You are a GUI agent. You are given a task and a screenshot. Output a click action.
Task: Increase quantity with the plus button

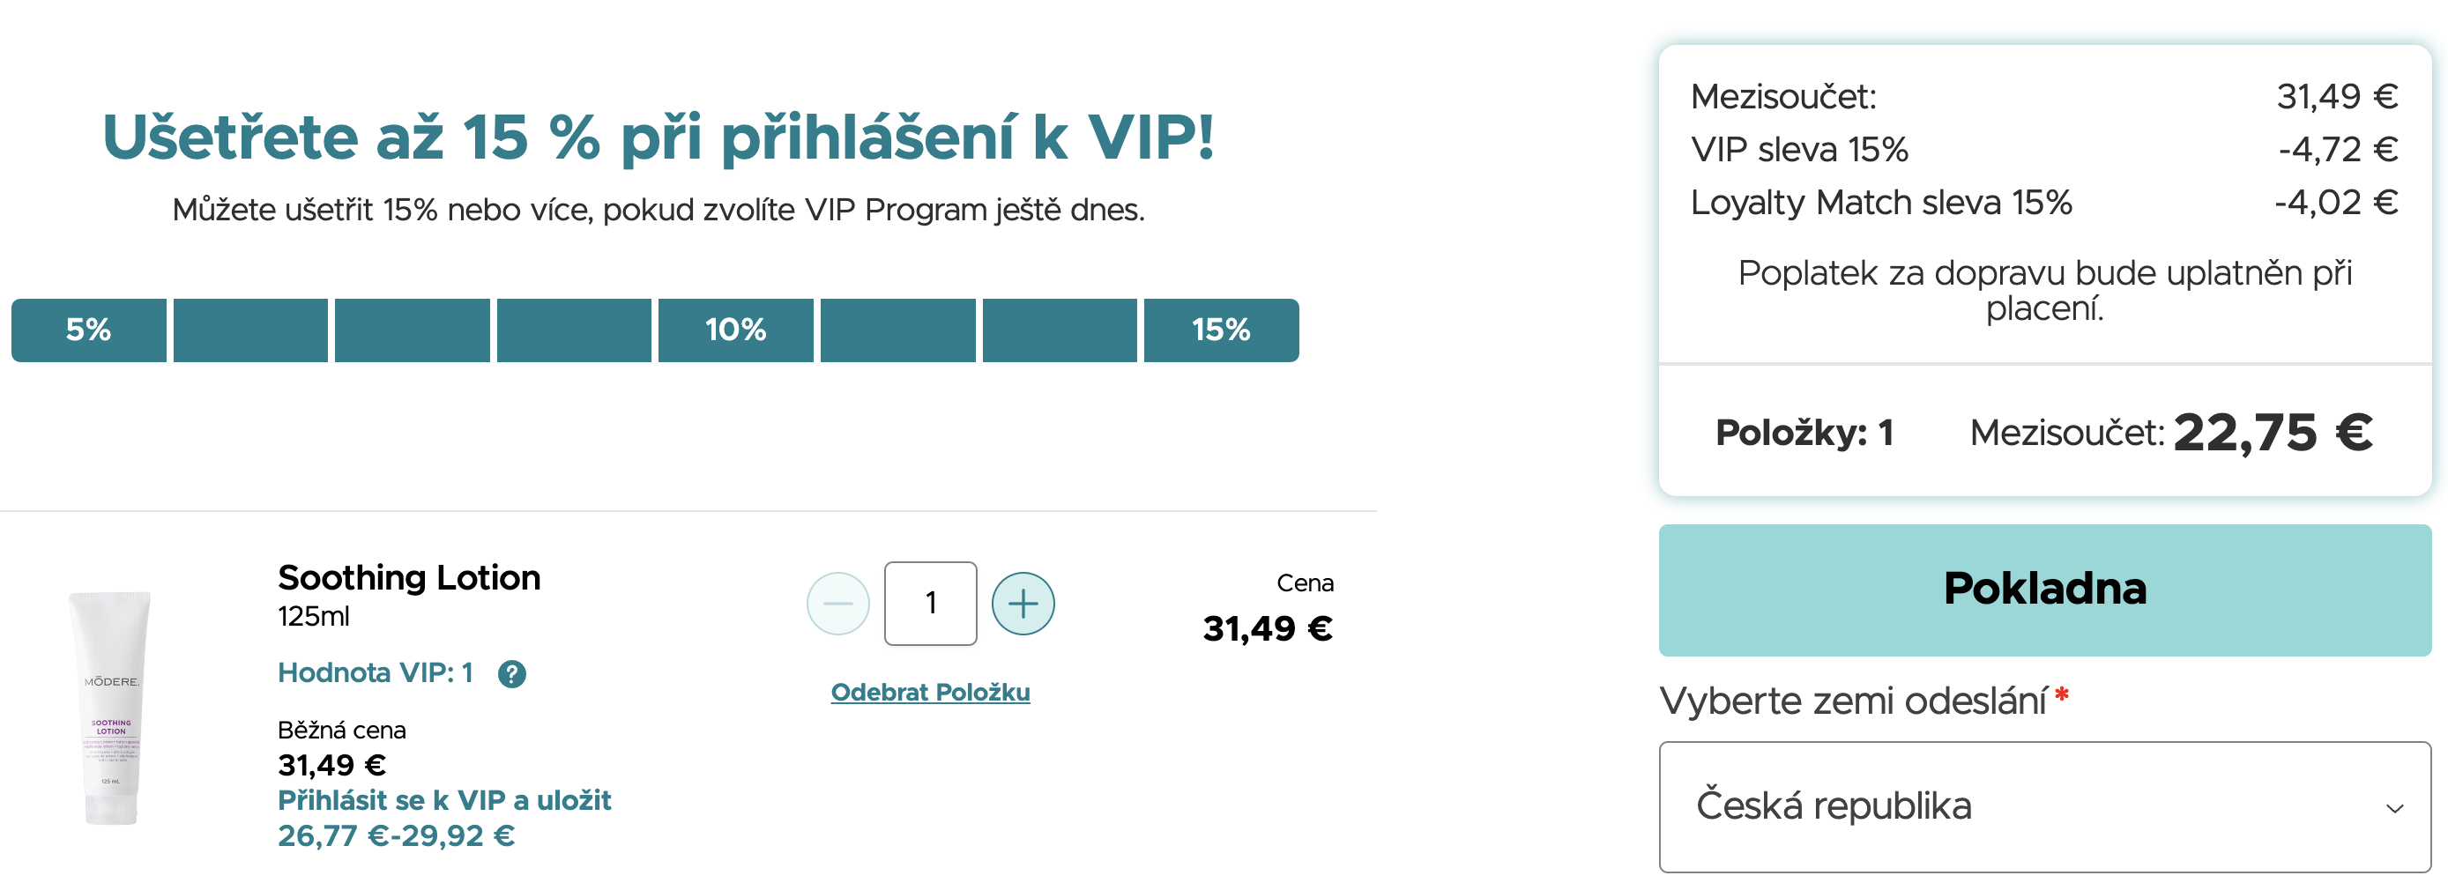1023,604
